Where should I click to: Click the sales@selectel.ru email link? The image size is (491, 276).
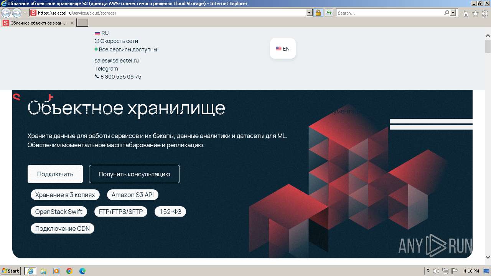click(x=117, y=61)
